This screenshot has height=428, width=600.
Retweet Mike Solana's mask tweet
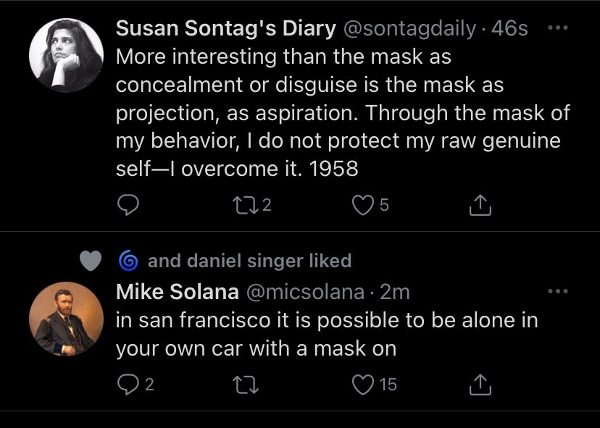(246, 385)
